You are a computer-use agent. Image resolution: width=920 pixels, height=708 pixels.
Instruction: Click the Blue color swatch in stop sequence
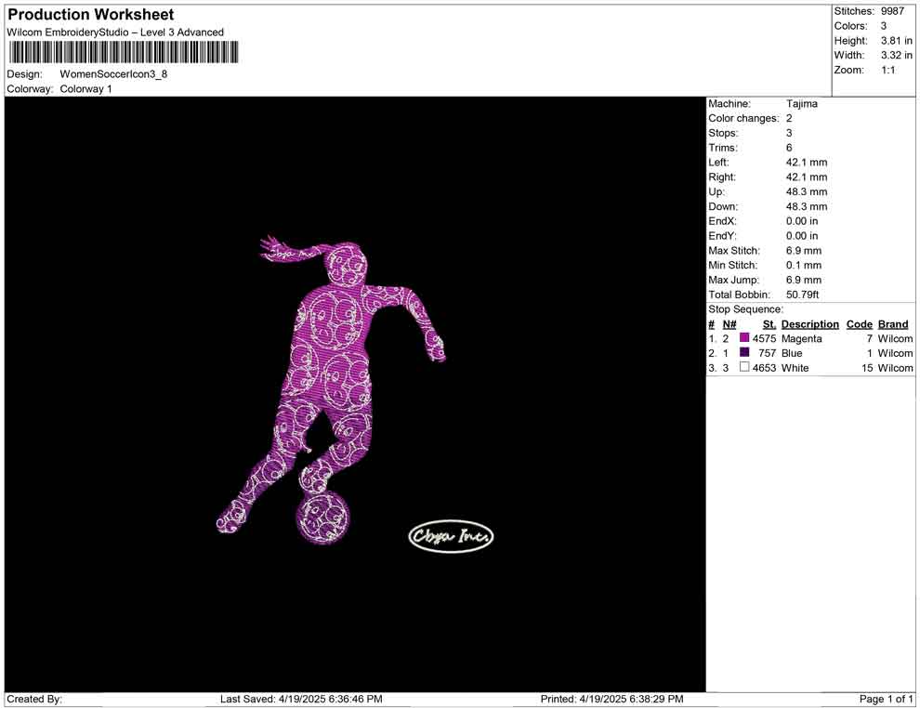744,352
